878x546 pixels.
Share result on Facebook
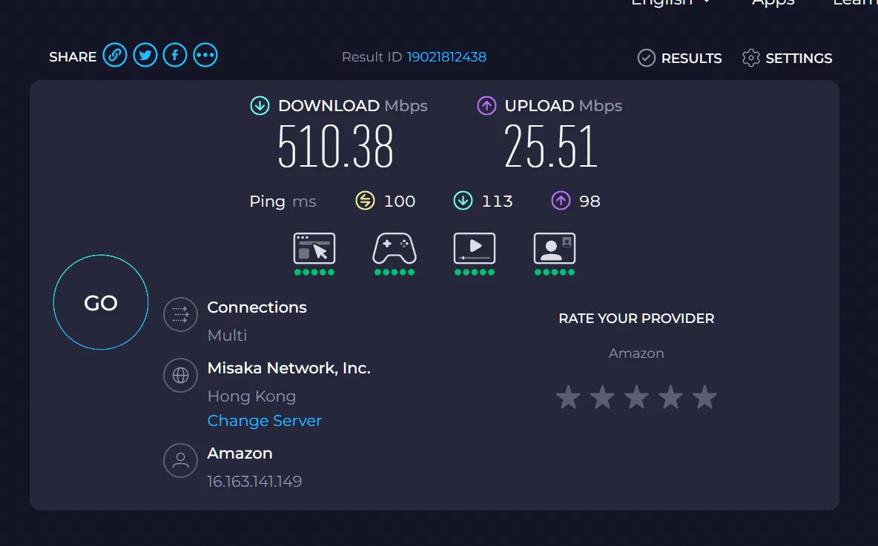coord(175,56)
